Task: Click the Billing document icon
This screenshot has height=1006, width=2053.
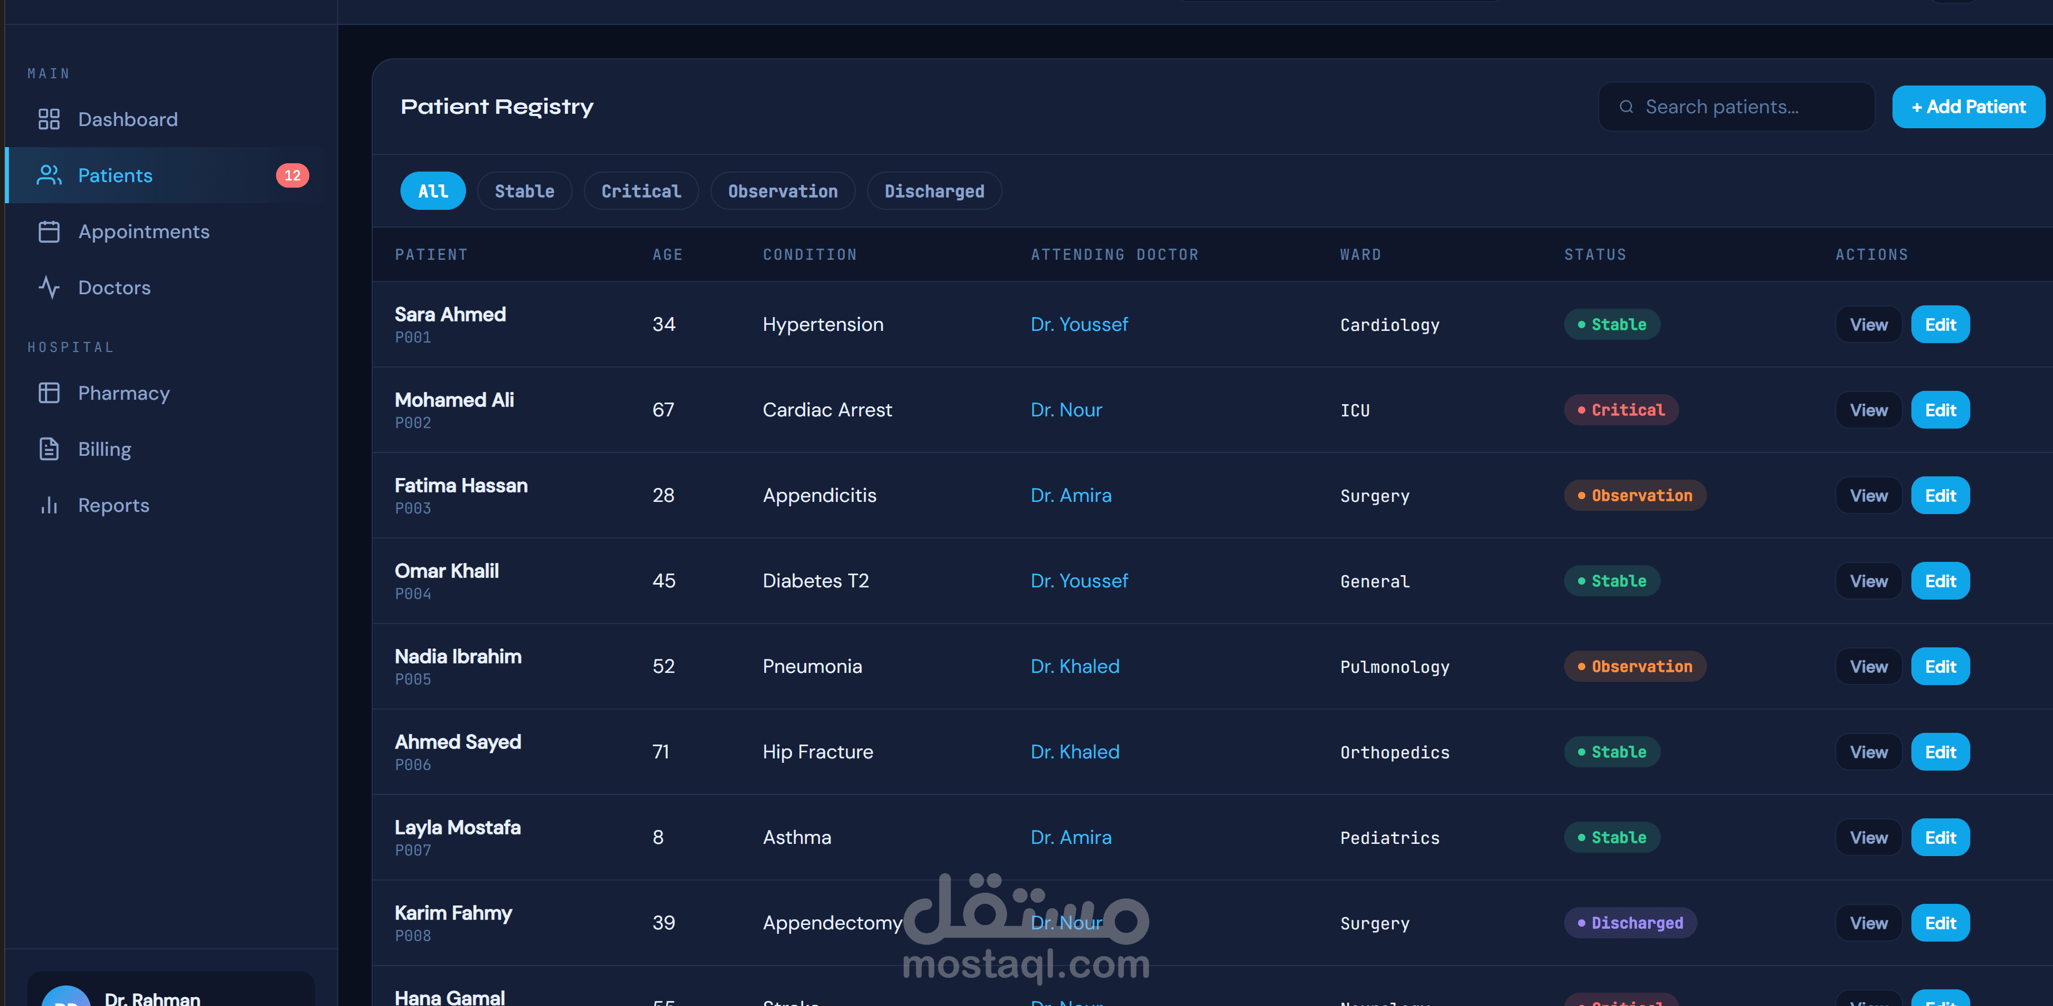Action: (x=49, y=449)
